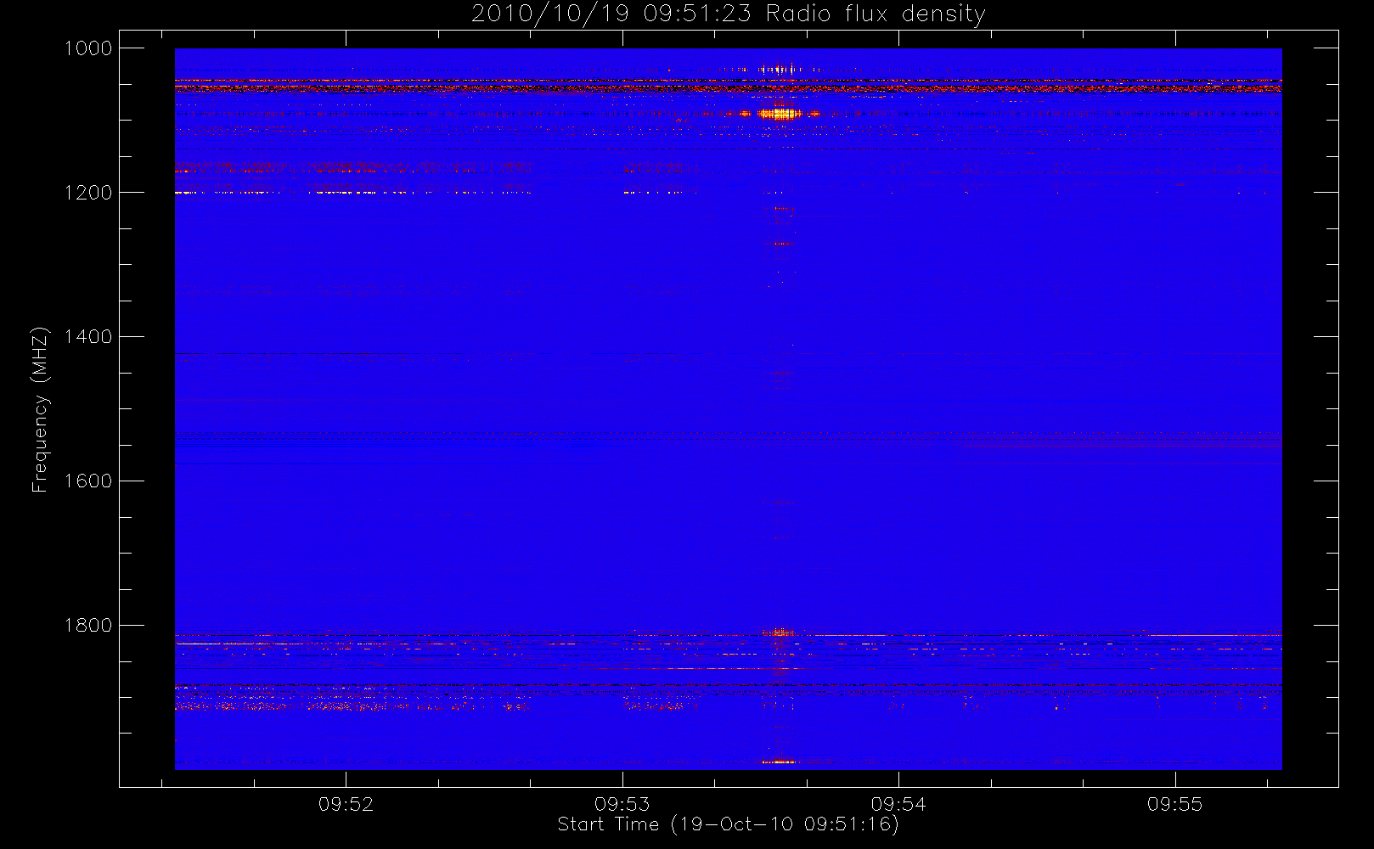Click the 'Start Time (19-Oct-10 09:51:16)' axis label
The height and width of the screenshot is (849, 1374).
point(728,824)
